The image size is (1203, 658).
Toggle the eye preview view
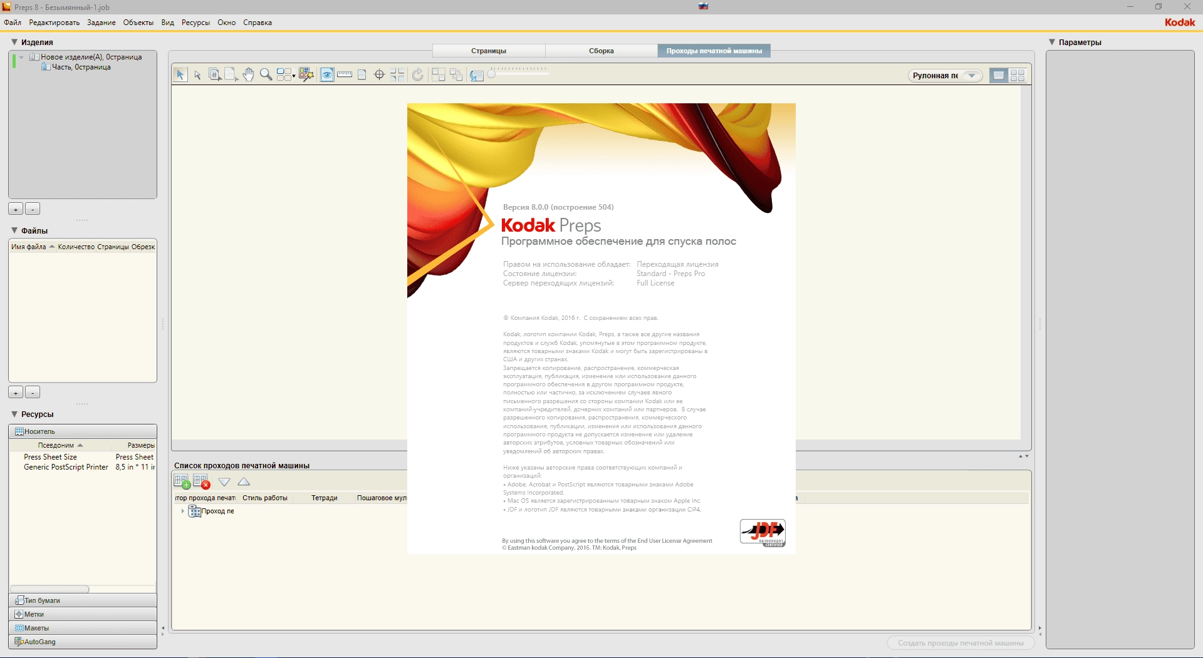coord(327,75)
